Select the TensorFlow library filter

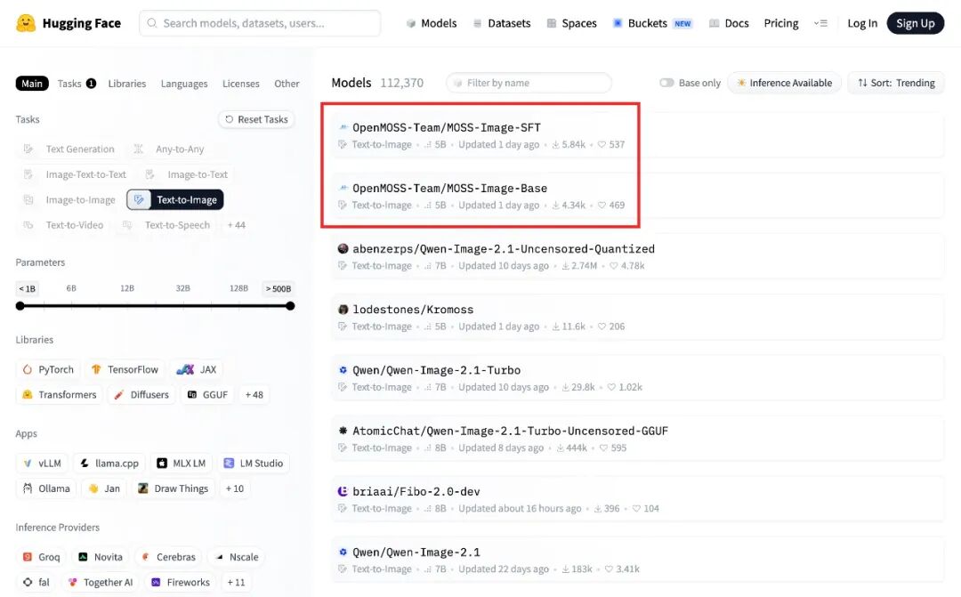point(125,369)
